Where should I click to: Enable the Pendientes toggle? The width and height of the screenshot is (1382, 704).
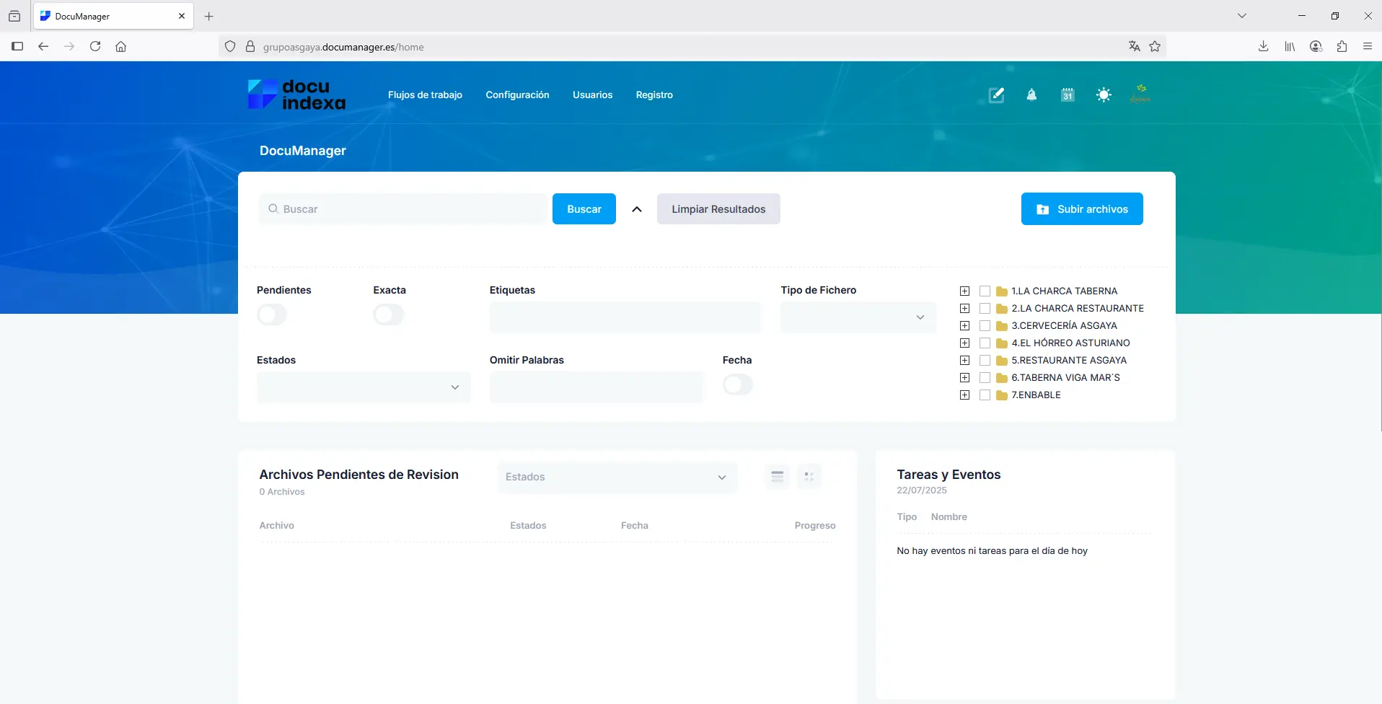[x=272, y=315]
